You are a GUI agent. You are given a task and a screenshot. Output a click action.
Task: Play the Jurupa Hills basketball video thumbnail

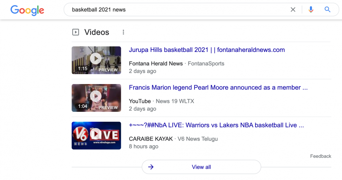[x=96, y=60]
